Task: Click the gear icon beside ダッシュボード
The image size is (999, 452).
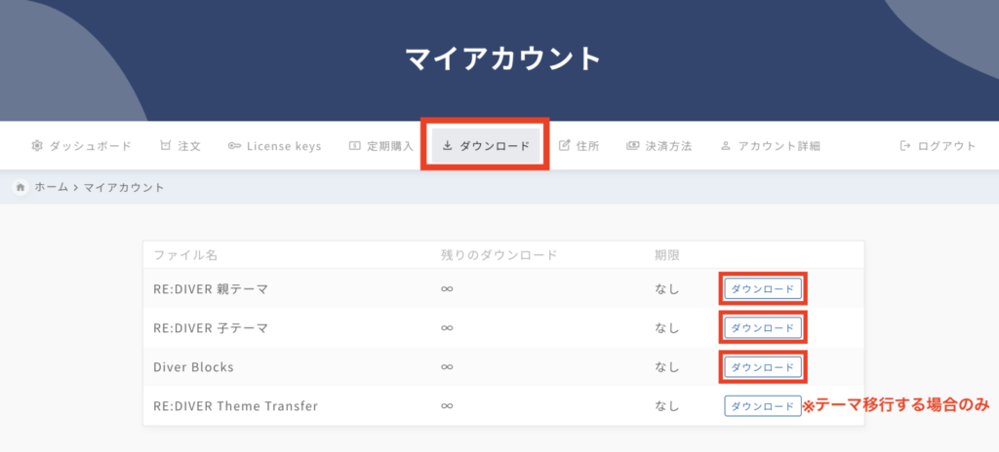Action: pos(36,146)
